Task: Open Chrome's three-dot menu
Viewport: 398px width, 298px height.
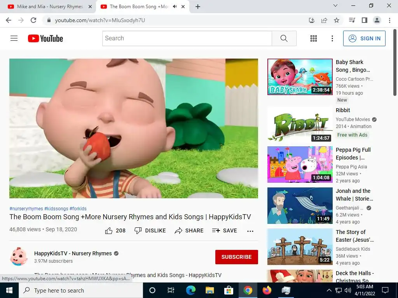Action: [389, 20]
